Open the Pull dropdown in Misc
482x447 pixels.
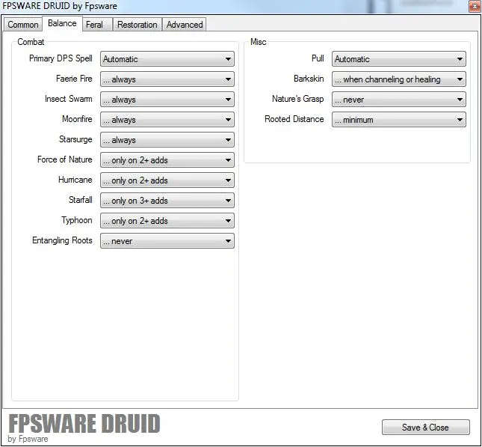[398, 59]
